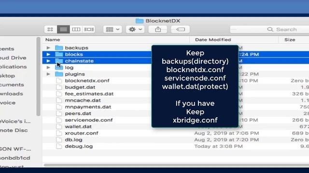Click db.log date Aug 2, 2019 7:20 PM
This screenshot has width=309, height=173.
[x=226, y=140]
